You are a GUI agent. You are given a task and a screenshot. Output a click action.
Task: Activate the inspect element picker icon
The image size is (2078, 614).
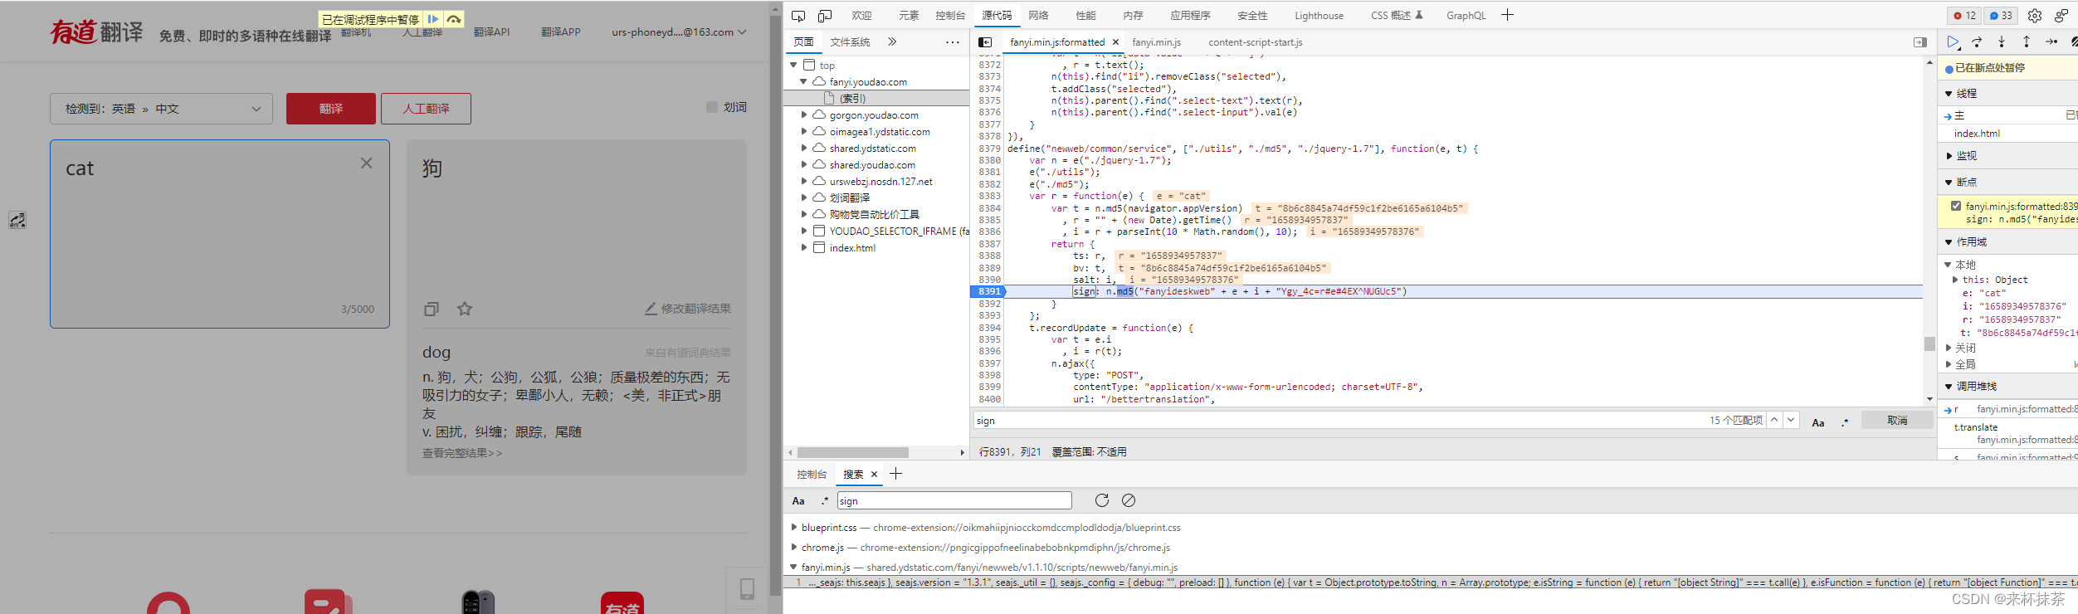[798, 16]
